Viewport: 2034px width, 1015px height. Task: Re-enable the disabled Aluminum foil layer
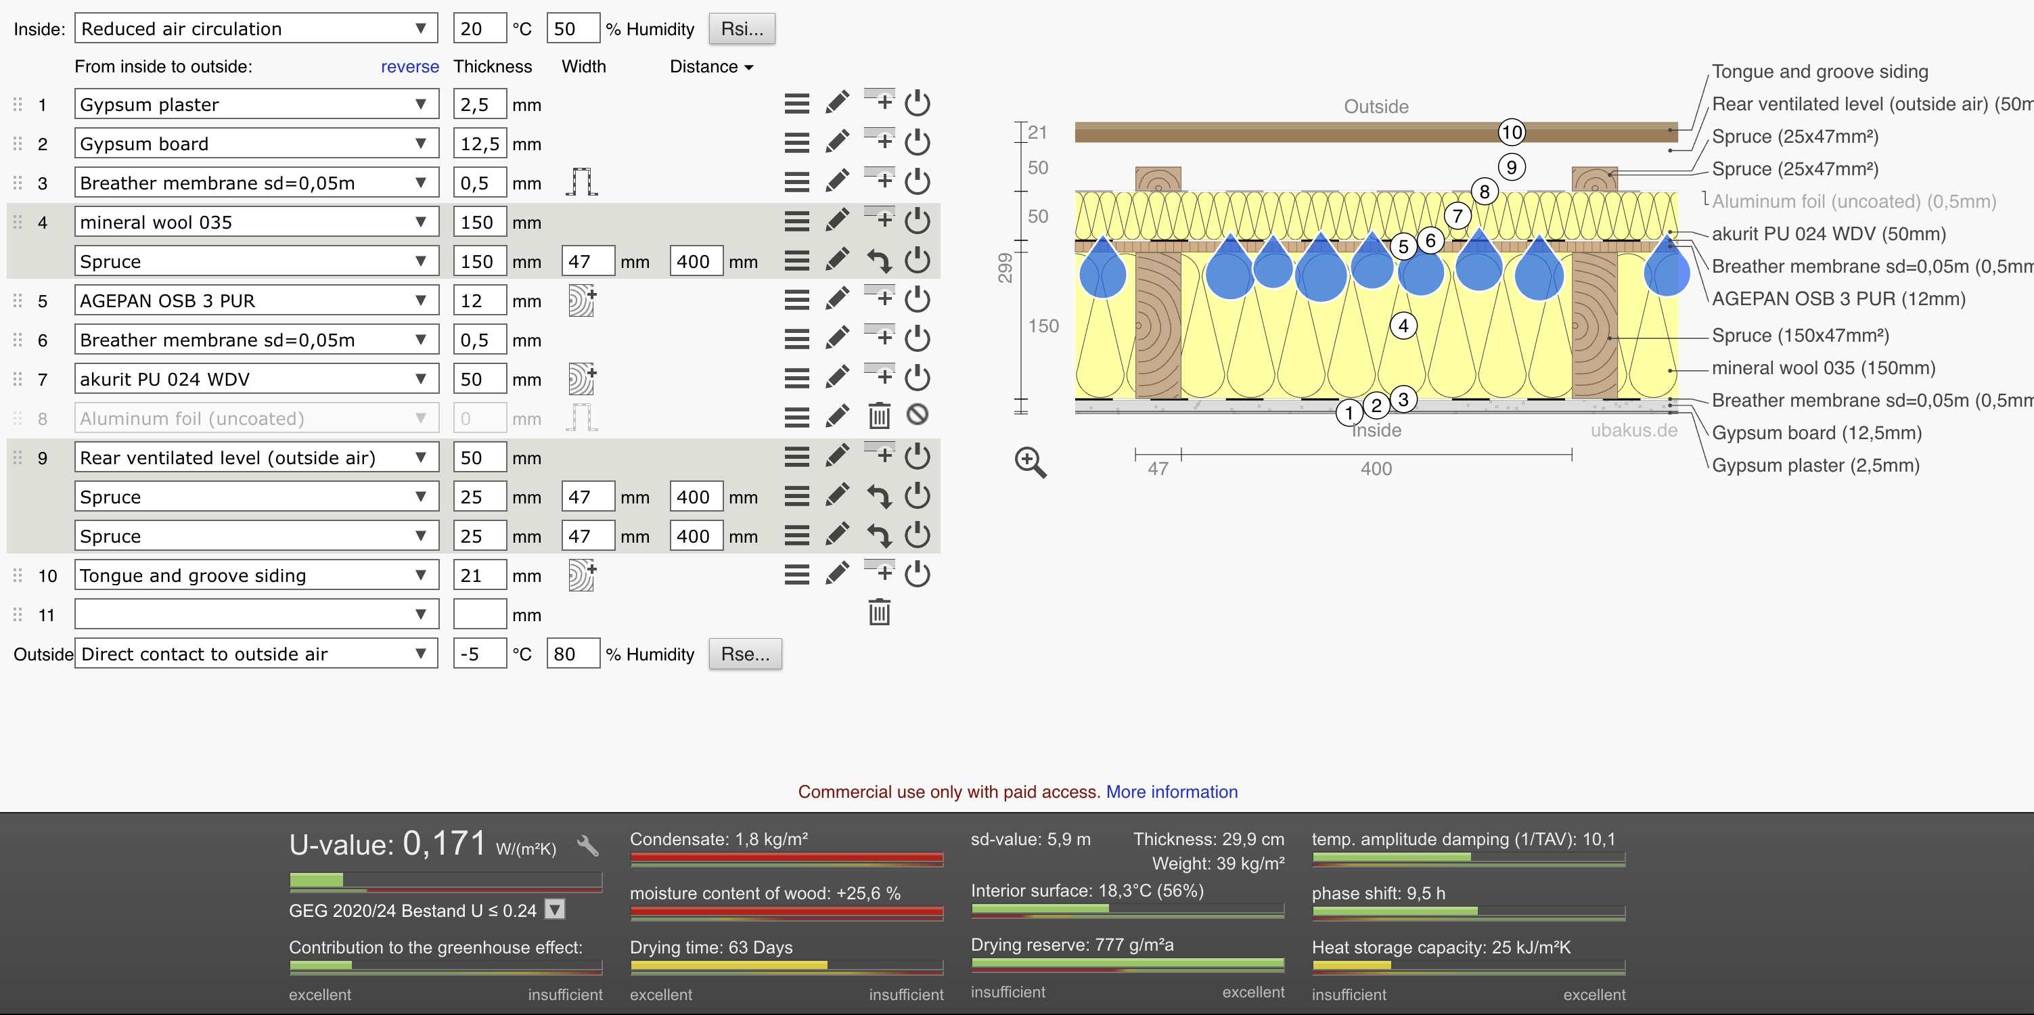(x=917, y=415)
